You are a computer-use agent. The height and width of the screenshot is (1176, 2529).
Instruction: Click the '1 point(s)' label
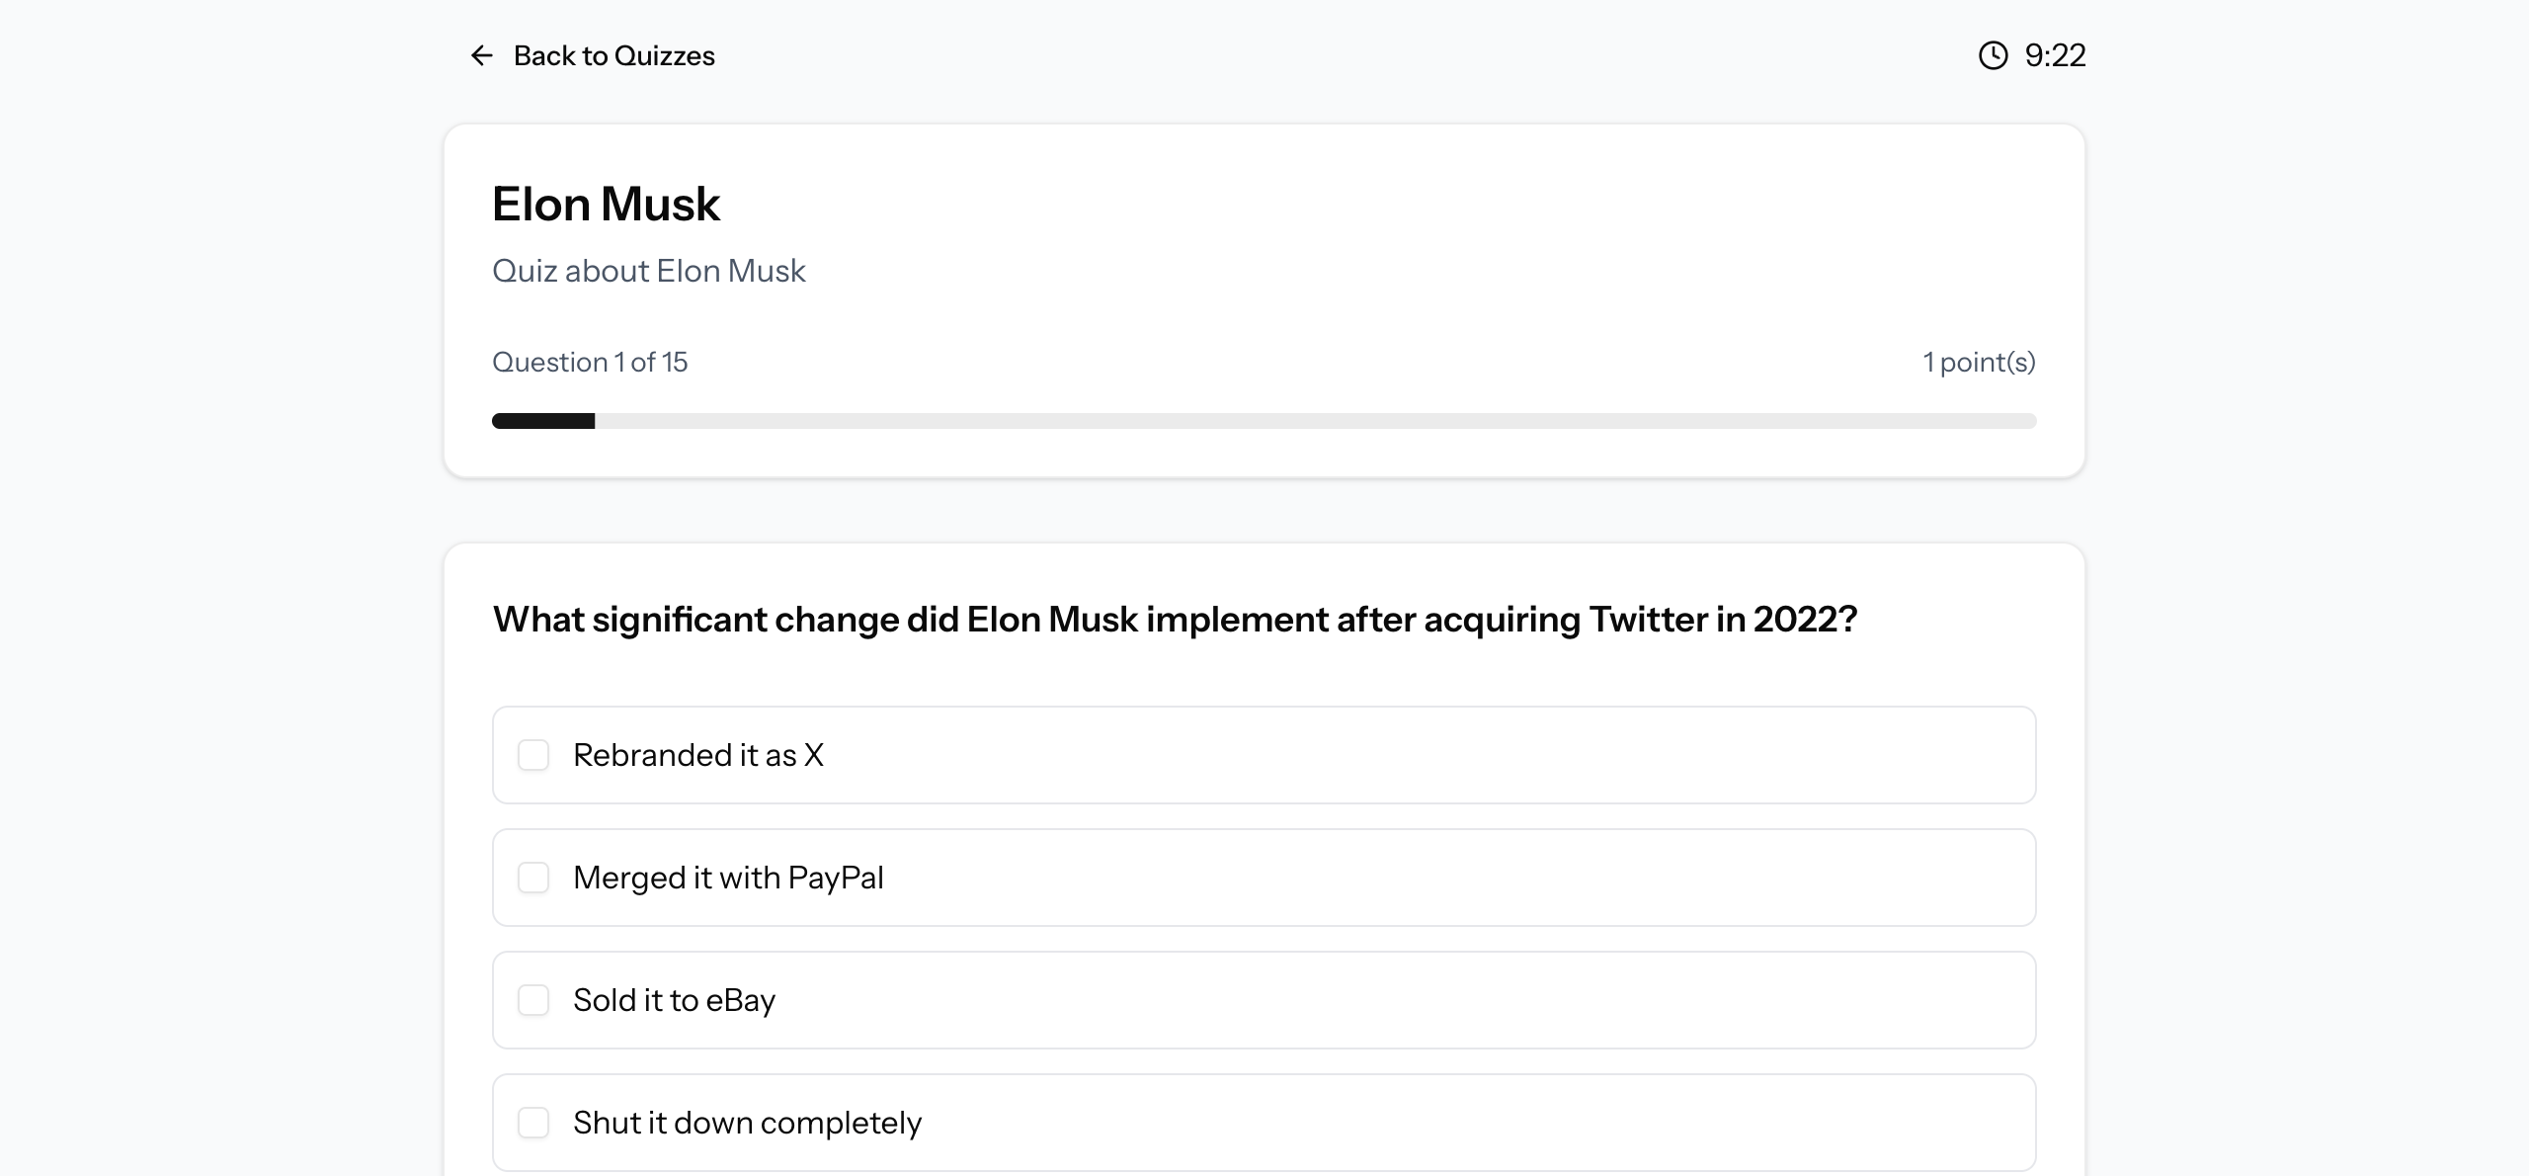click(x=1979, y=362)
